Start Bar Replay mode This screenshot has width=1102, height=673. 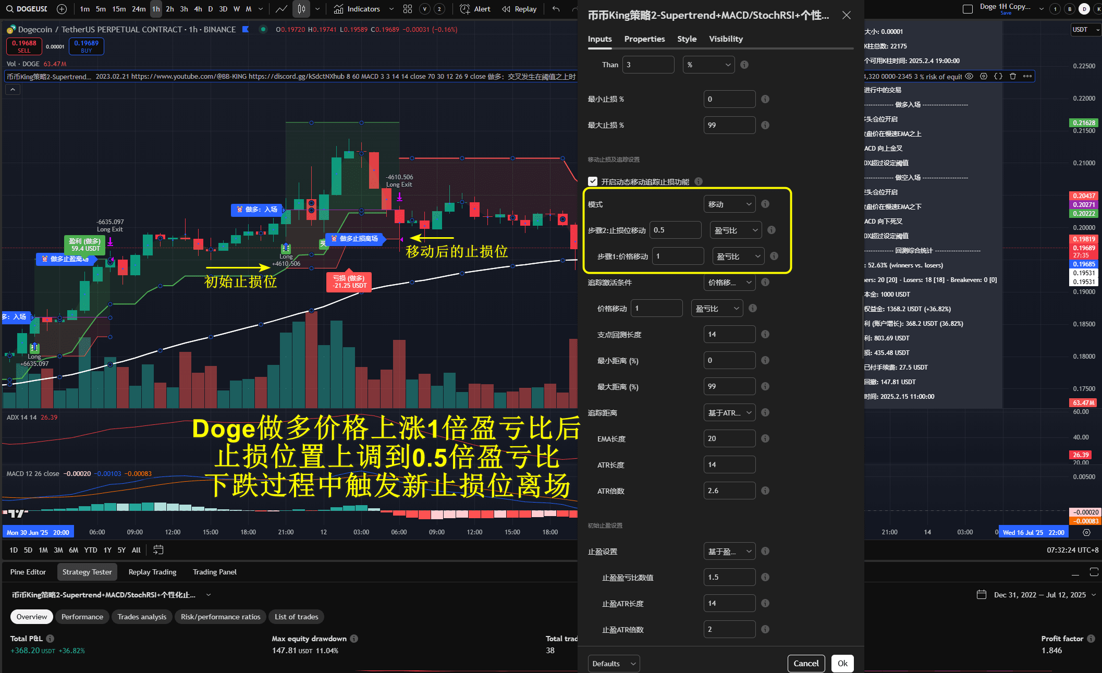click(519, 9)
